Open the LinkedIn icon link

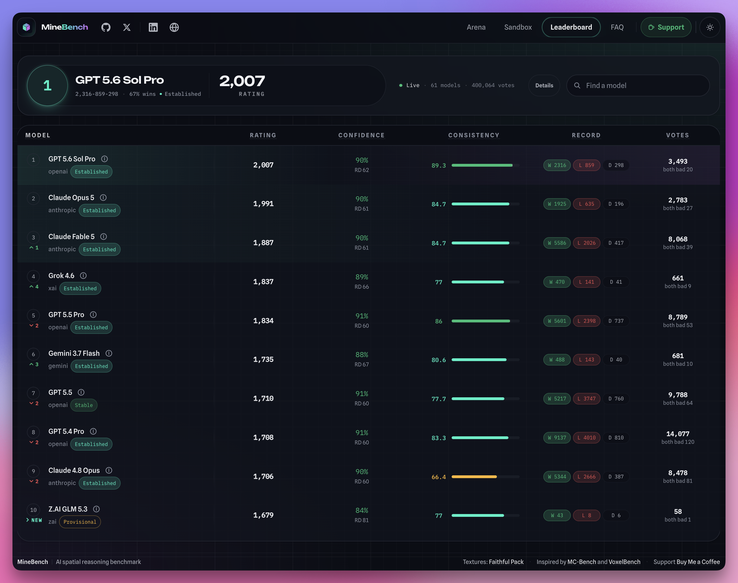coord(153,27)
